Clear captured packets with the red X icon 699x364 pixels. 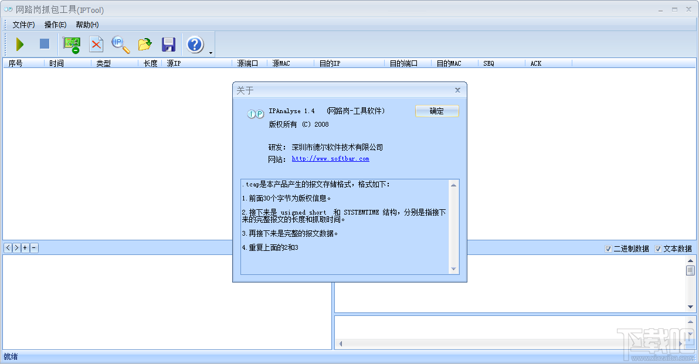tap(96, 44)
